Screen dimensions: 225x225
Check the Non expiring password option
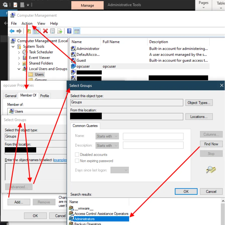pyautogui.click(x=77, y=161)
